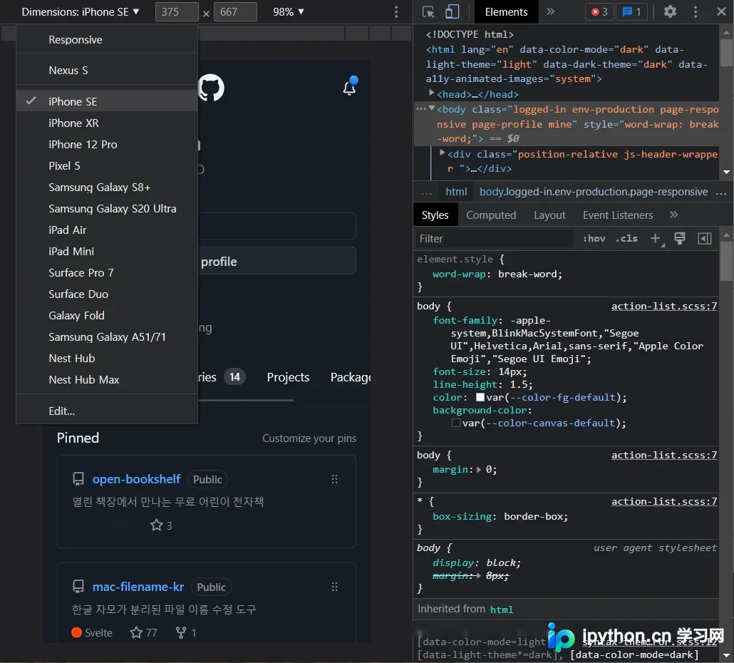Viewport: 734px width, 663px height.
Task: Click the drag handle on mac-filename-kr pin
Action: tap(335, 587)
